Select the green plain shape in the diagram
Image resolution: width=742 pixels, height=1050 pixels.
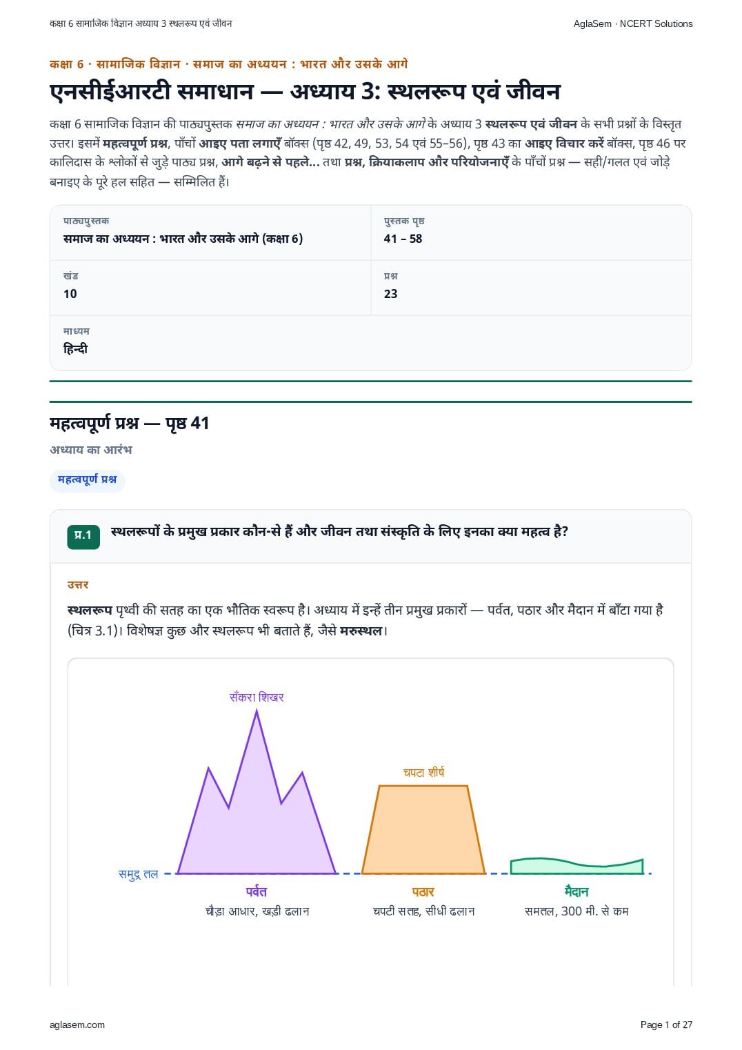click(576, 866)
